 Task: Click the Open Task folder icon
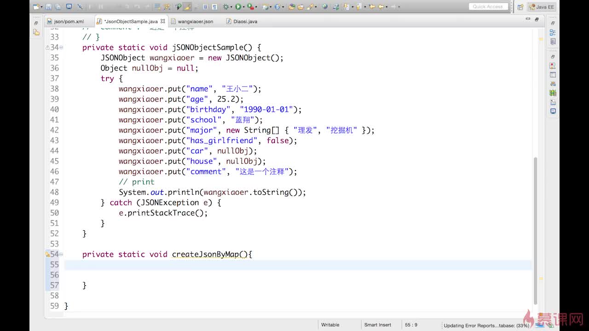tap(301, 7)
